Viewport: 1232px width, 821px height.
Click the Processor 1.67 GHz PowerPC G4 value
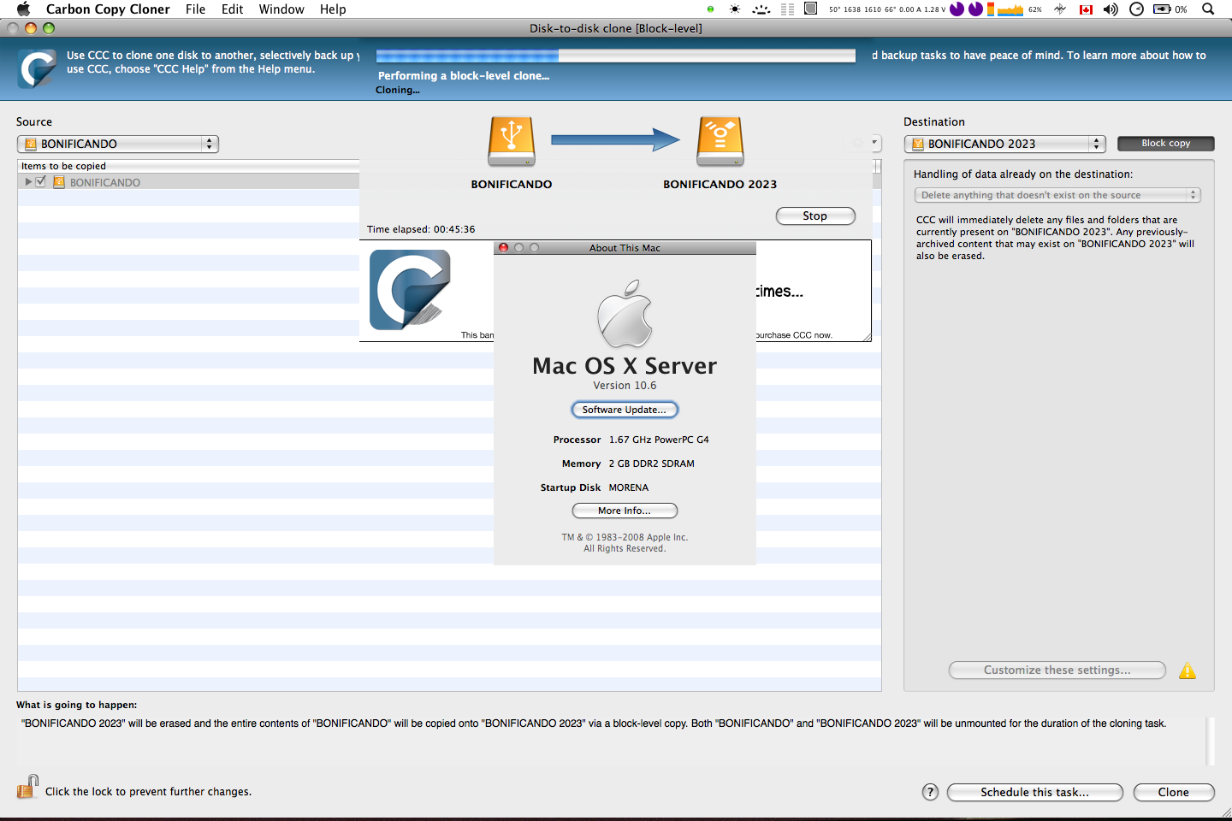click(659, 440)
